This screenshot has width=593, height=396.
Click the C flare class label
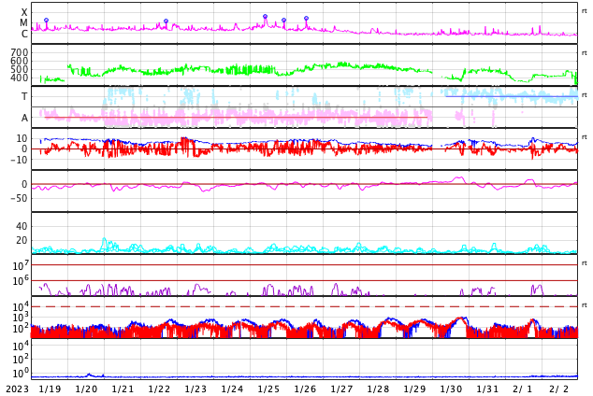pyautogui.click(x=24, y=35)
